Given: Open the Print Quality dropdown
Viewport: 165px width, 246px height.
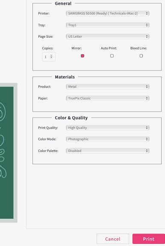Looking at the screenshot, I should click(107, 128).
